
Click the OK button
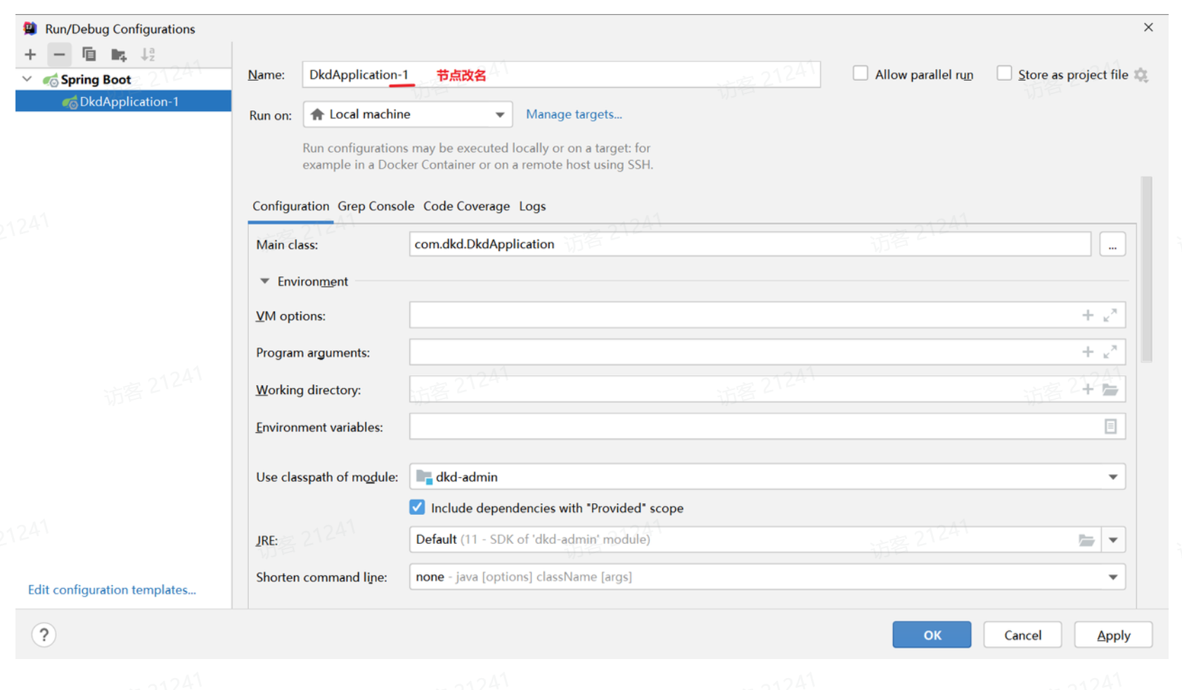[932, 635]
